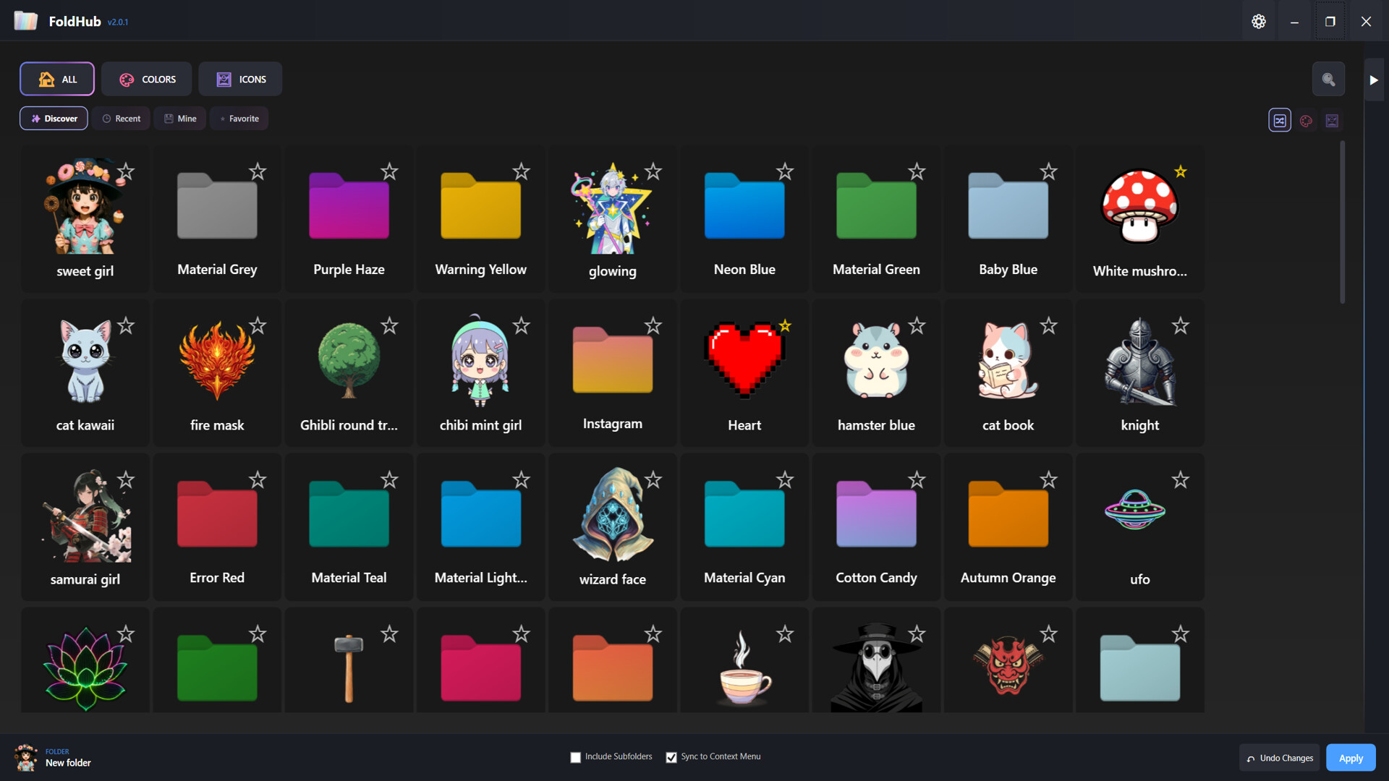Open the search panel with the magnifier icon
The image size is (1389, 781).
1328,79
